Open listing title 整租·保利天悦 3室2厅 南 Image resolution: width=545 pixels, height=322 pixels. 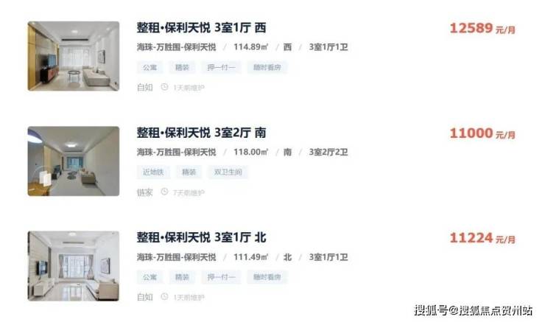[201, 133]
